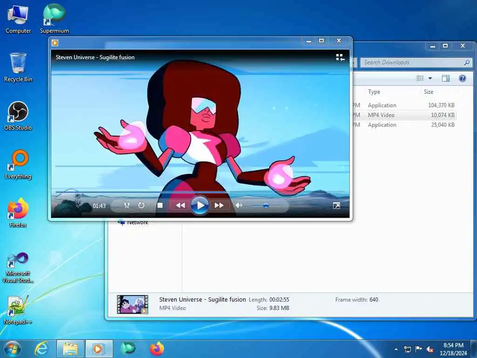This screenshot has width=477, height=358.
Task: Select the Recycle Bin icon
Action: pos(18,68)
